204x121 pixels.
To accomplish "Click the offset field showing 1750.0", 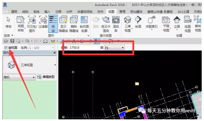I will pos(83,48).
